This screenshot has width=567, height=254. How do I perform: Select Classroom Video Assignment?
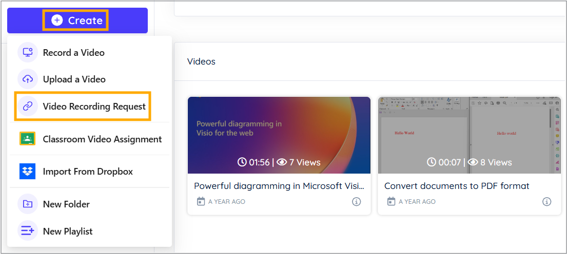click(x=89, y=139)
